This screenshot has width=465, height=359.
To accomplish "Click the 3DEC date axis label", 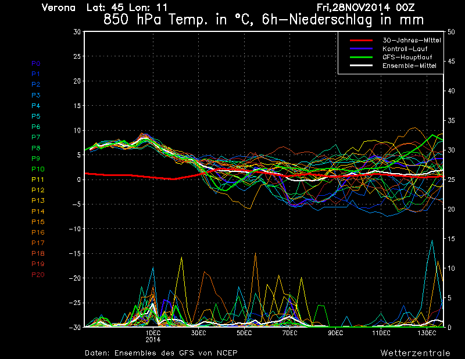I will (198, 333).
